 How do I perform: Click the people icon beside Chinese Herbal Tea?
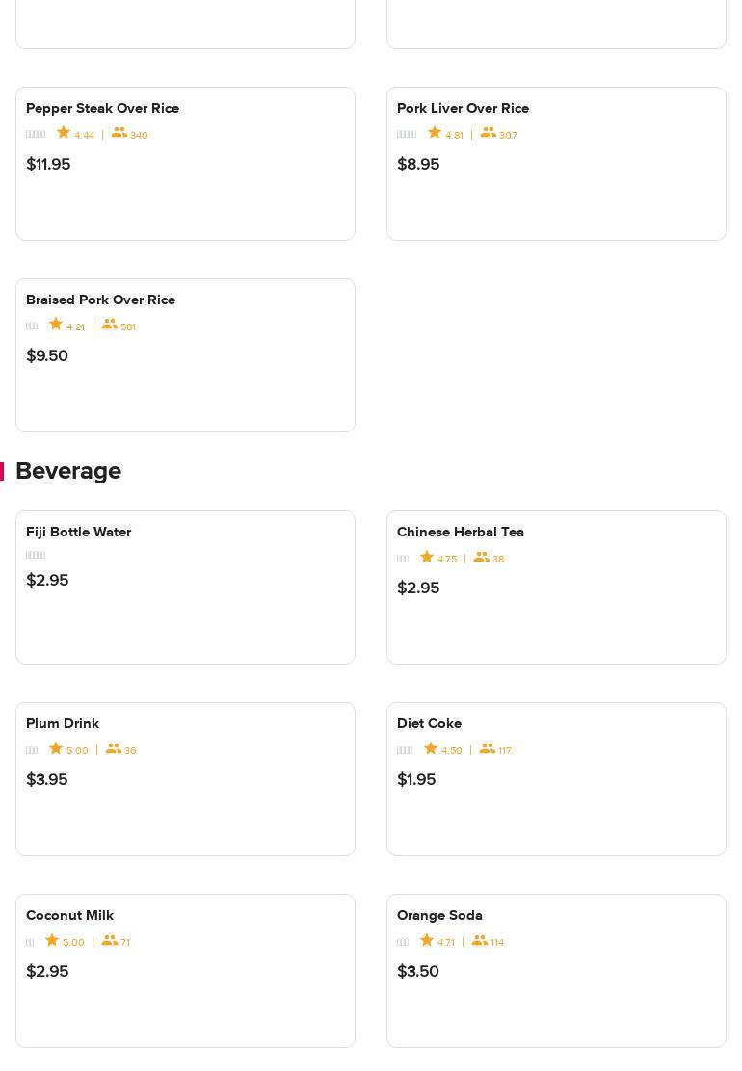pyautogui.click(x=482, y=557)
